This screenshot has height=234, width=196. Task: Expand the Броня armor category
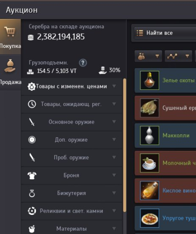pos(72,175)
